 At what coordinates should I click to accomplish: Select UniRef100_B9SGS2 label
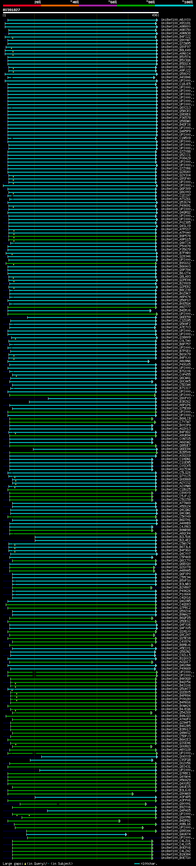pyautogui.click(x=175, y=263)
